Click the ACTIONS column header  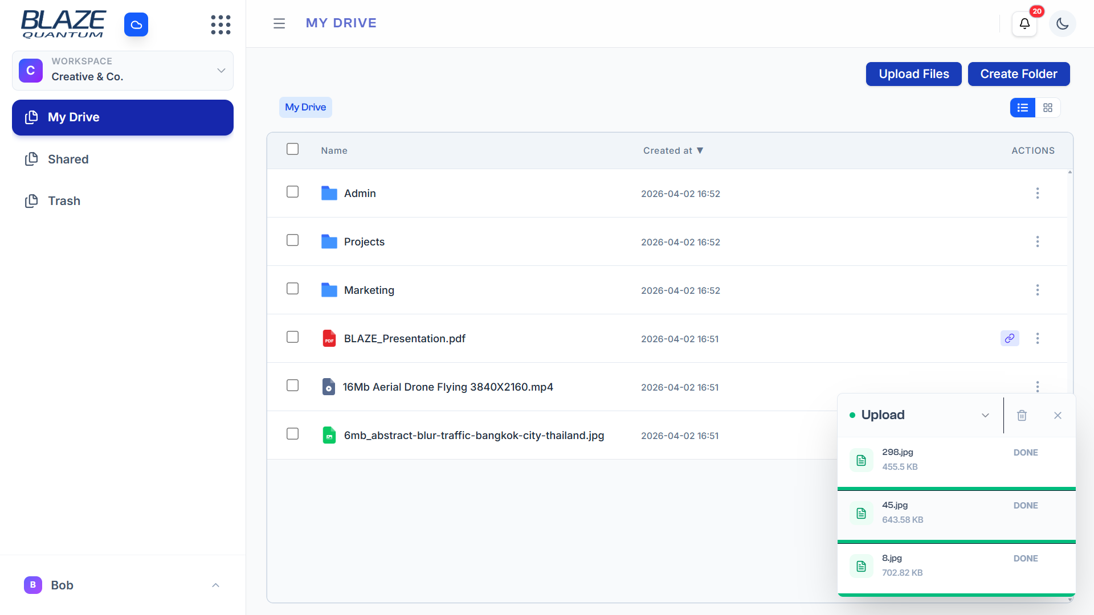[1033, 150]
